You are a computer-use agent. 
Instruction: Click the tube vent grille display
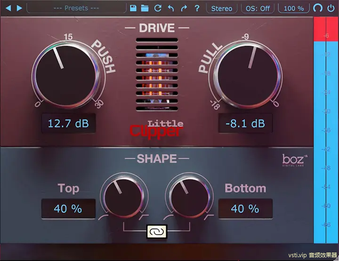pyautogui.click(x=157, y=74)
